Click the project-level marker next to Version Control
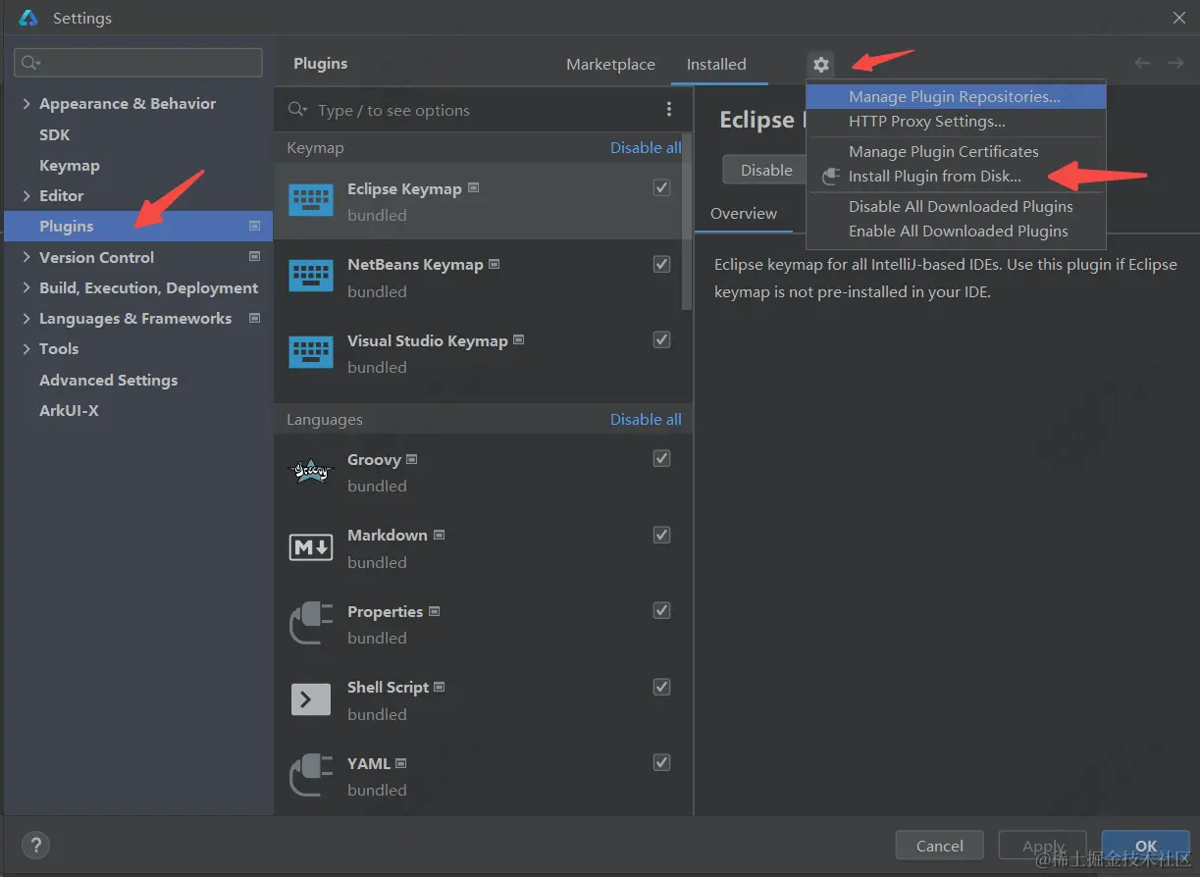Screen dimensions: 1200x877 point(255,257)
